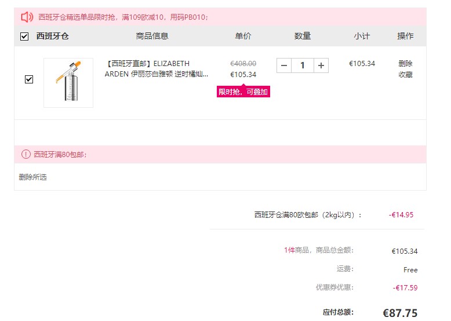Toggle the 西班牙仓 select-all checkbox
451x321 pixels.
24,37
